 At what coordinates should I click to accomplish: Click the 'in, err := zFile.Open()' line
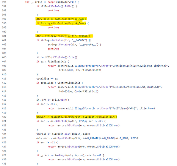(53, 100)
